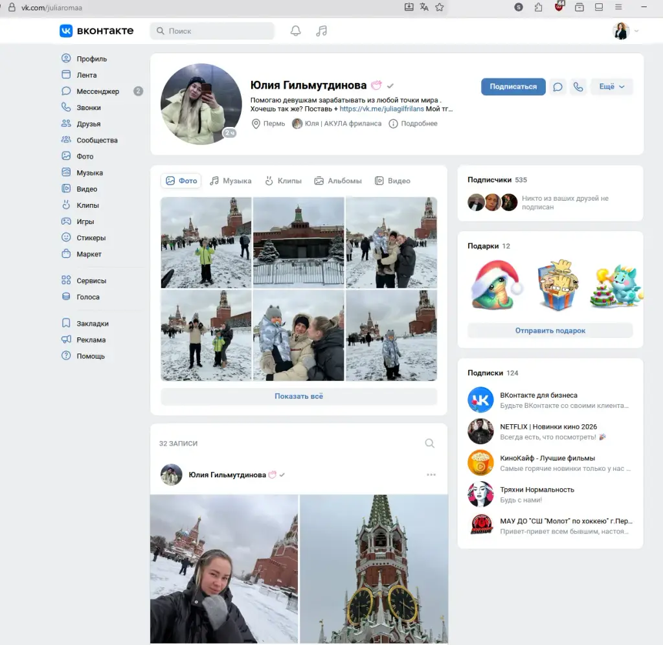Open Закладки in sidebar
This screenshot has height=645, width=663.
point(85,324)
